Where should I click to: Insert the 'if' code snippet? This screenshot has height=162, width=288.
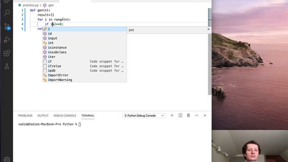[x=85, y=61]
